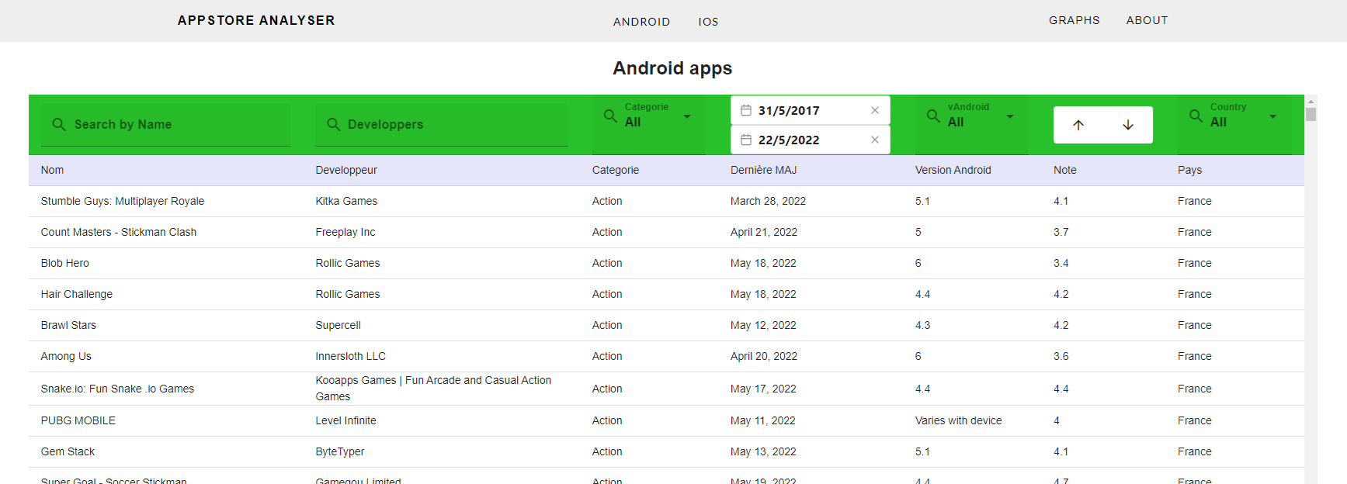Click developer ByteTyper
Viewport: 1347px width, 484px height.
(x=339, y=451)
